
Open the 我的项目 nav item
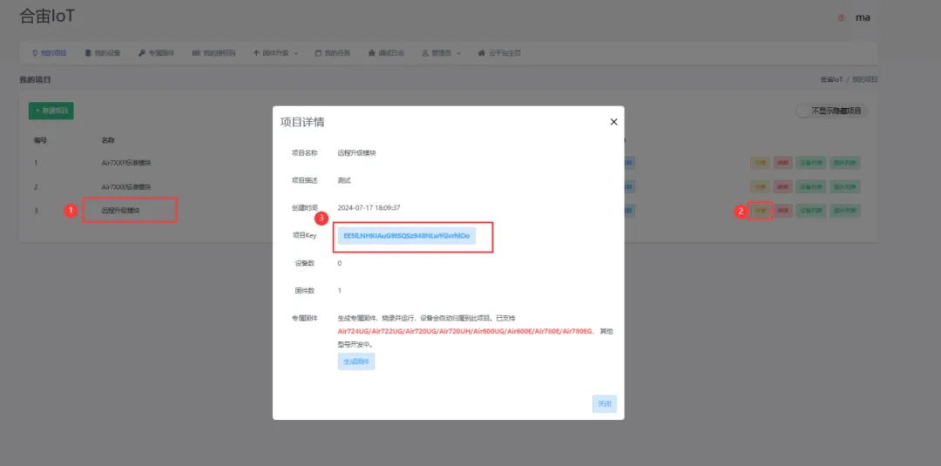49,53
